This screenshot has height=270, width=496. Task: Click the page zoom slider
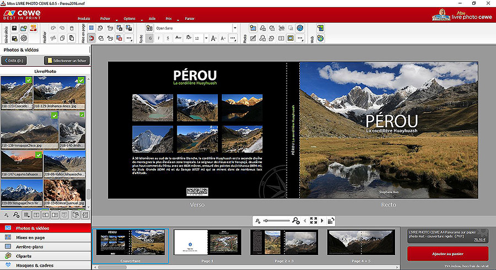(277, 220)
